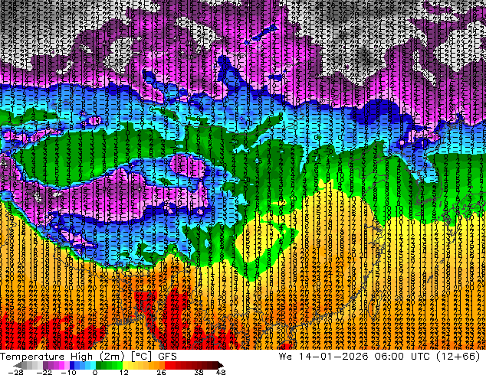Click the yellow legend swatch at 12

tap(125, 365)
